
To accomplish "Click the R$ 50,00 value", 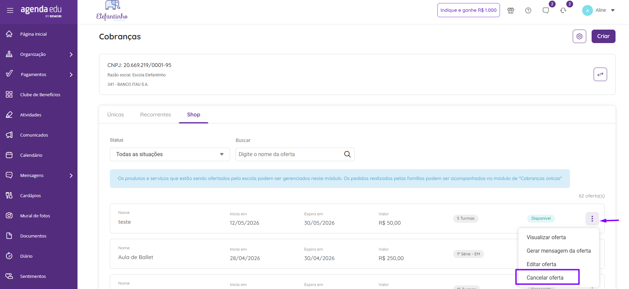I will [390, 223].
